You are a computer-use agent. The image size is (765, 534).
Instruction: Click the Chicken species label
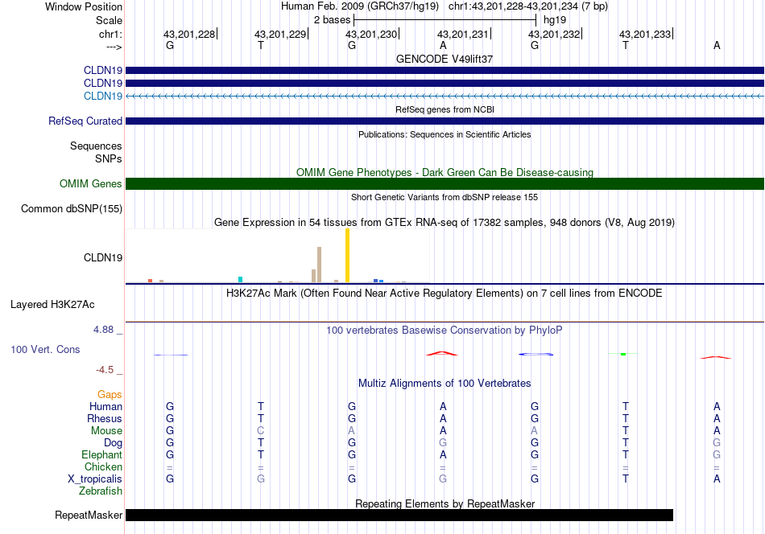[x=103, y=466]
